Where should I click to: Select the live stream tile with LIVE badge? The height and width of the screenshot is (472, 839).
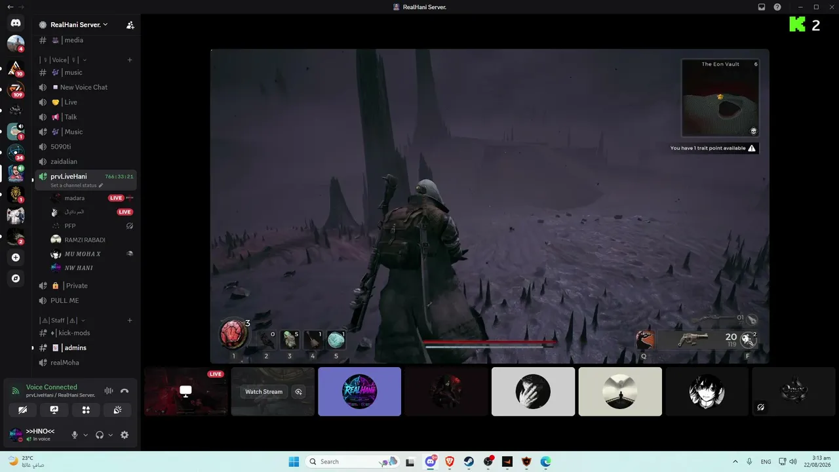(185, 391)
